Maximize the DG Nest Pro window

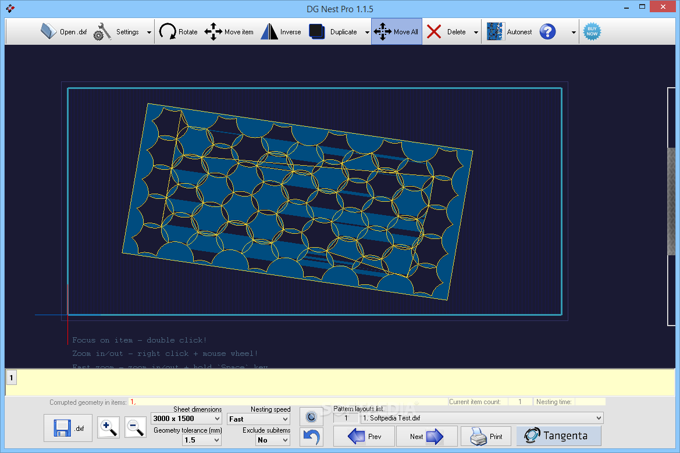click(x=642, y=7)
